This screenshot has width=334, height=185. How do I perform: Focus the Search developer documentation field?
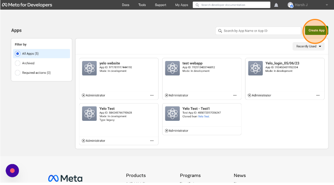(x=231, y=5)
